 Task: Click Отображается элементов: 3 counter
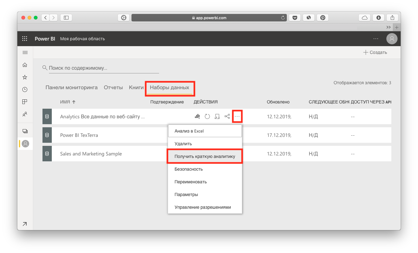(x=362, y=83)
